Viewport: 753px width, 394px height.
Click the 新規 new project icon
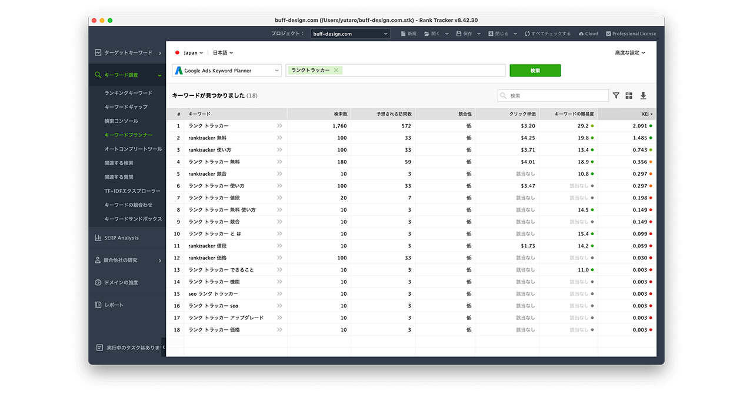403,34
